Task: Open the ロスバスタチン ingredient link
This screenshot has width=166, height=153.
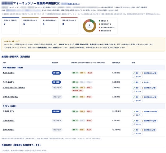Action: pos(8,111)
